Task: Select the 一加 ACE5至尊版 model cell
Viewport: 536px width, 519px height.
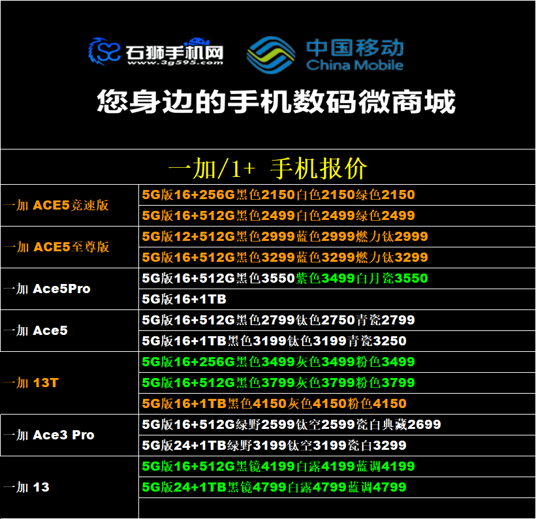Action: pos(69,247)
